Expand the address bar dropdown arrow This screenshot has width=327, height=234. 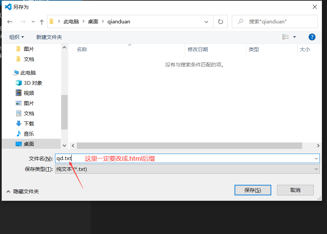[206, 21]
